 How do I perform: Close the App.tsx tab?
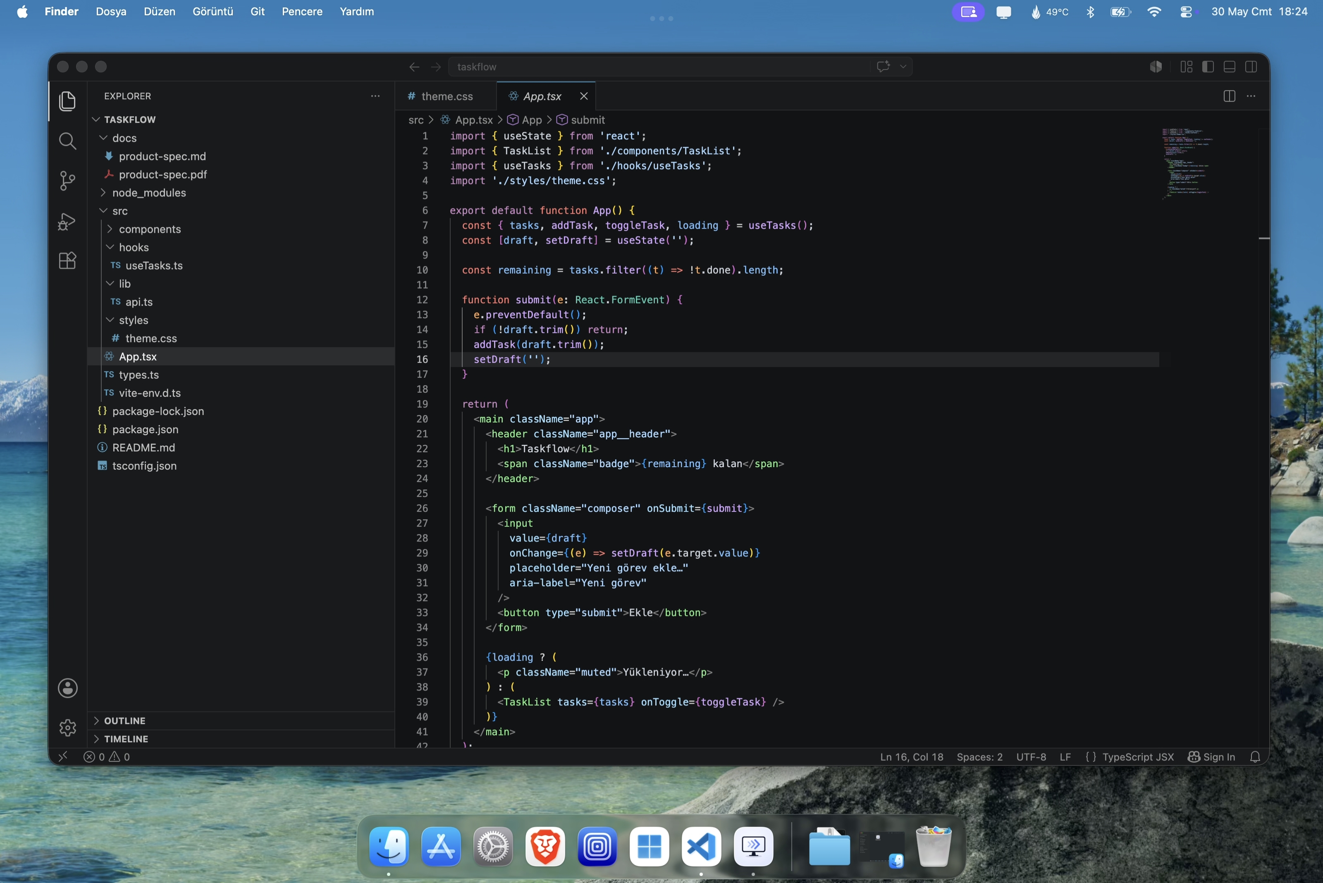(x=584, y=96)
